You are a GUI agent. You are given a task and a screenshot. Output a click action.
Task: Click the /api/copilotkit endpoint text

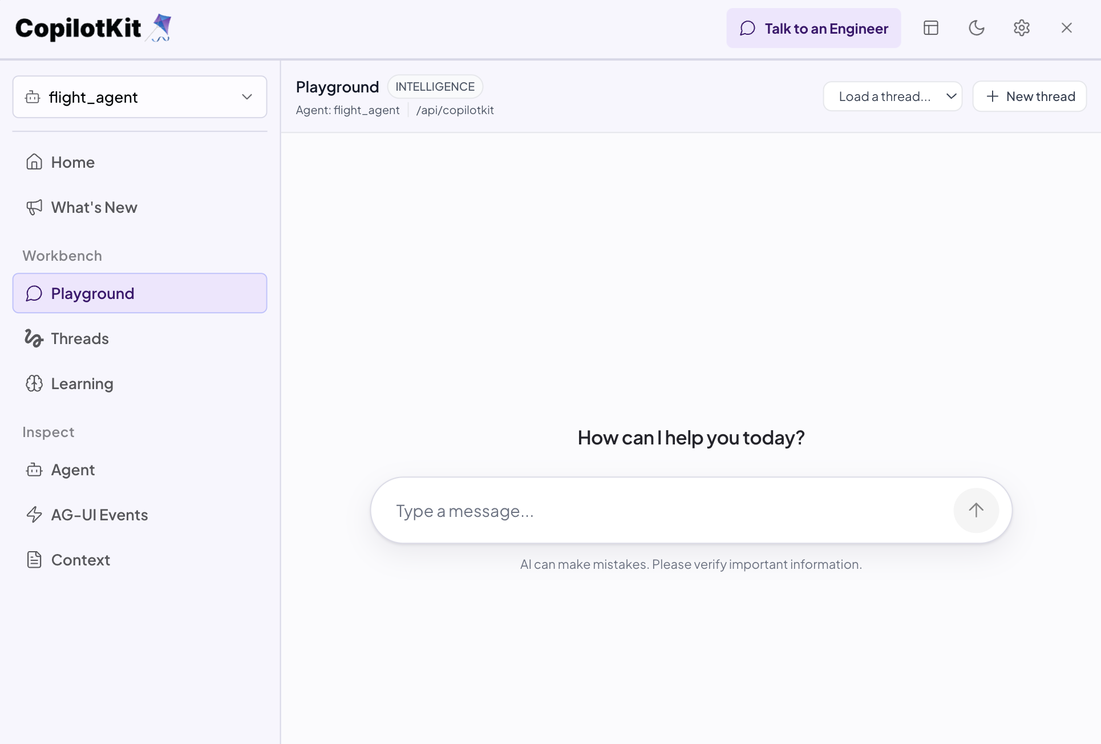pyautogui.click(x=455, y=110)
